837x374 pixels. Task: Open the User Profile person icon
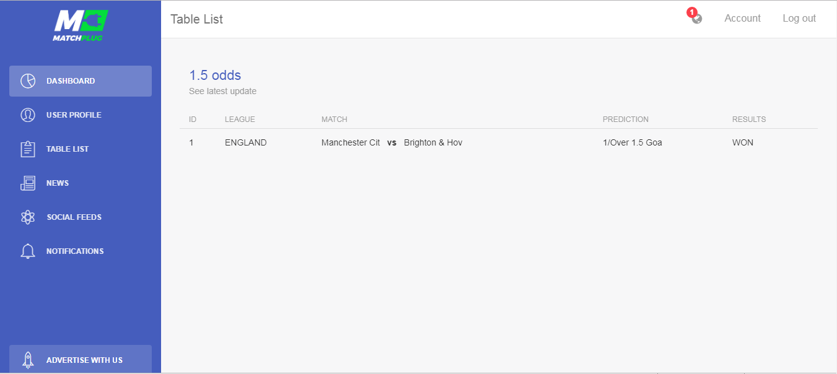click(28, 115)
